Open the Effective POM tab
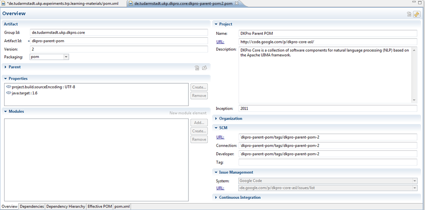Screen dimensions: 425x210 (100, 206)
